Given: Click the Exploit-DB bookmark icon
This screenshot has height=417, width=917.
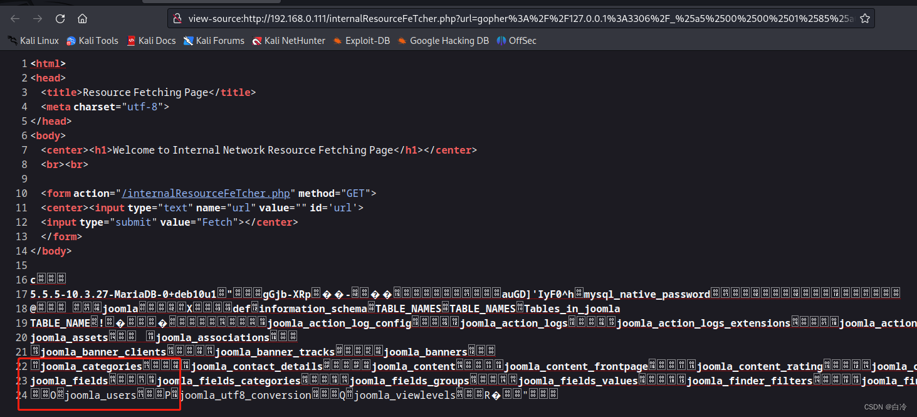Looking at the screenshot, I should click(x=338, y=40).
